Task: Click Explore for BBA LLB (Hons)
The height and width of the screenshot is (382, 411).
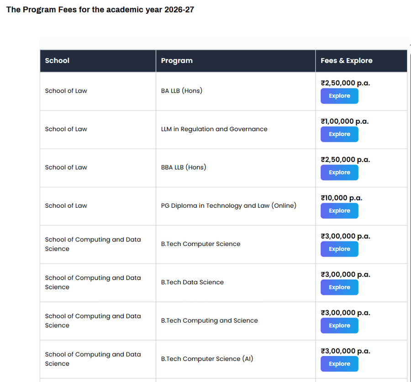Action: [x=339, y=173]
